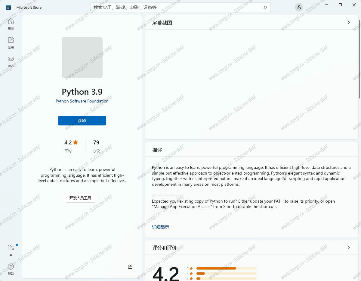Click the 评分和评价 heading text
The height and width of the screenshot is (281, 361).
click(165, 248)
